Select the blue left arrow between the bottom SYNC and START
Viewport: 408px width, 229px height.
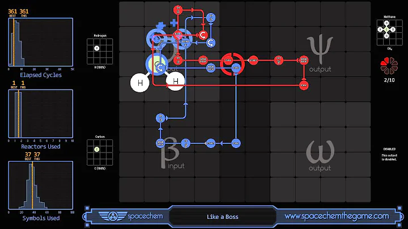coord(222,143)
